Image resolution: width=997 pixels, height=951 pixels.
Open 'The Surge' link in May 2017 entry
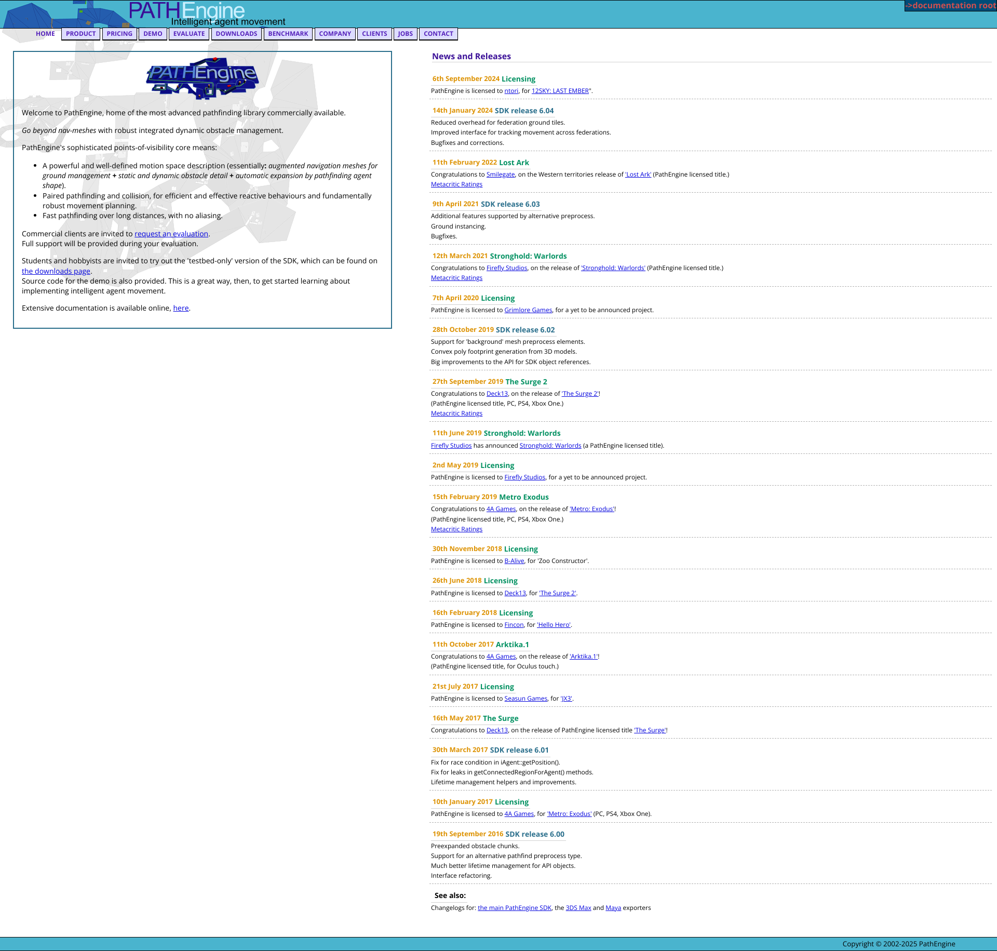pos(650,730)
